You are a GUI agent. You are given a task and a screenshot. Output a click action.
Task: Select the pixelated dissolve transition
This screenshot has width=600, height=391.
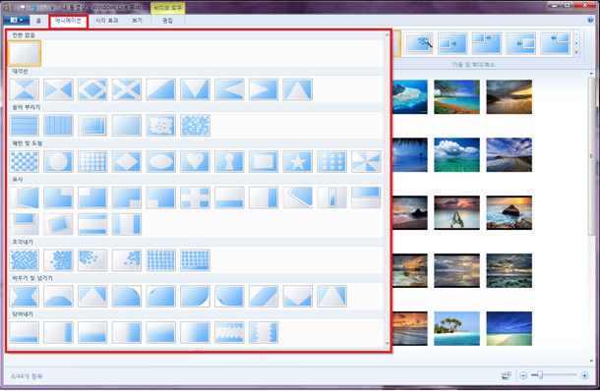(x=195, y=126)
